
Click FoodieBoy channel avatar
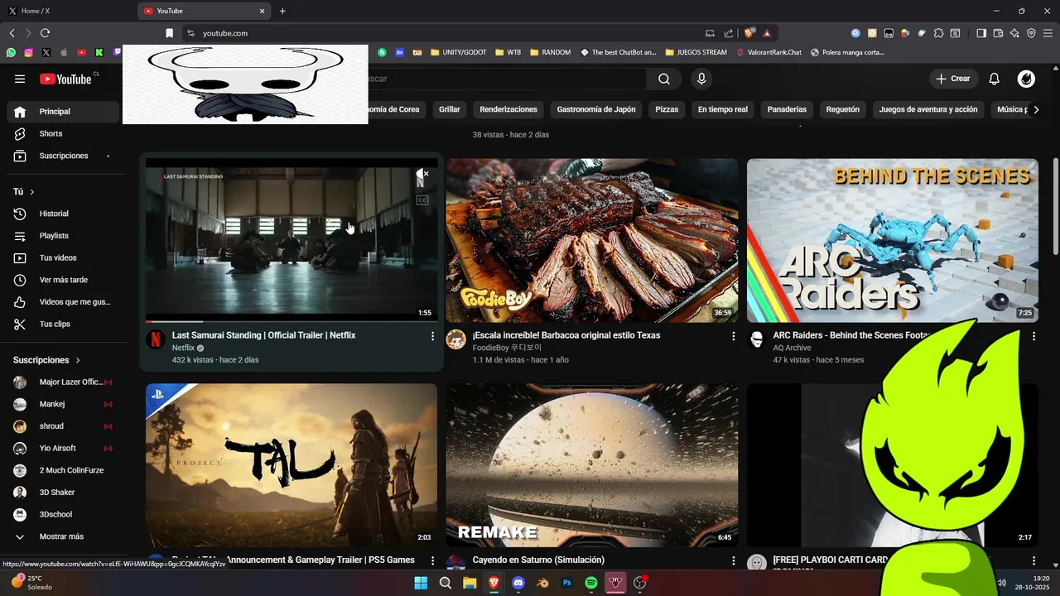pos(456,339)
